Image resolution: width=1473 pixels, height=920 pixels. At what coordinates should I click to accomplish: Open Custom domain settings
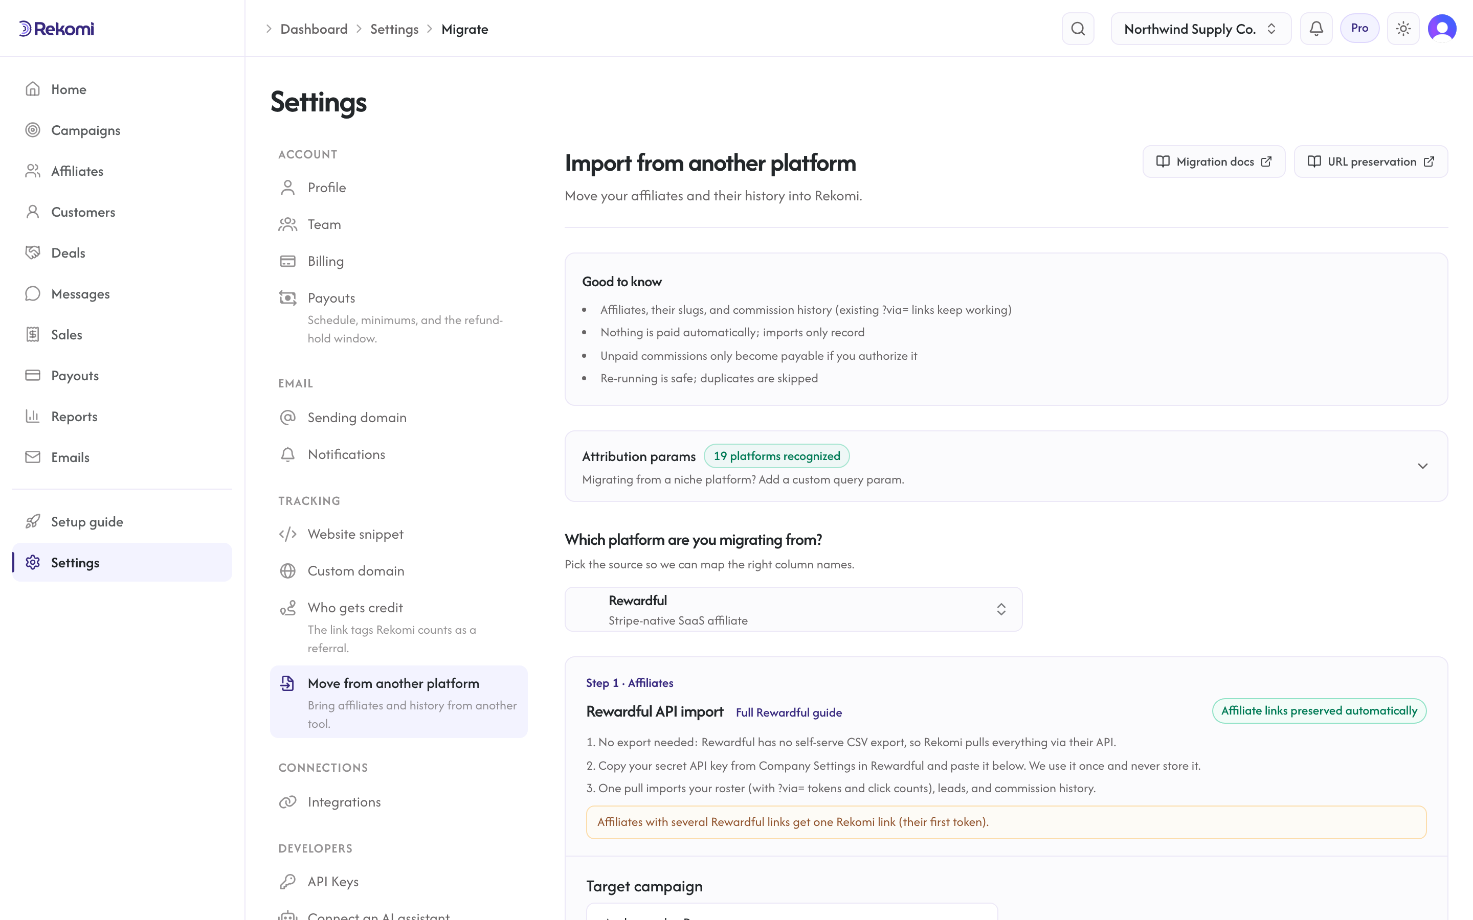399,571
